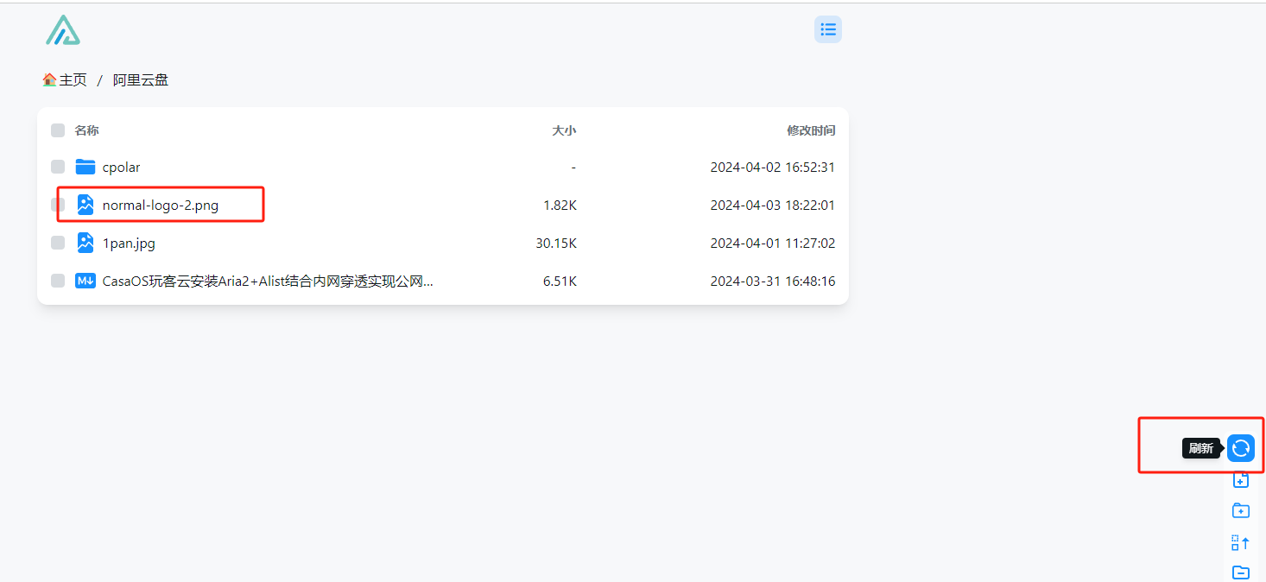Click the batch rename icon with arrow
The height and width of the screenshot is (582, 1266).
coord(1241,542)
